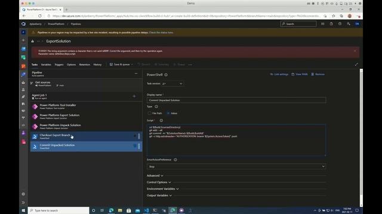Add a task to Agent job 1
This screenshot has width=382, height=214.
pos(134,96)
